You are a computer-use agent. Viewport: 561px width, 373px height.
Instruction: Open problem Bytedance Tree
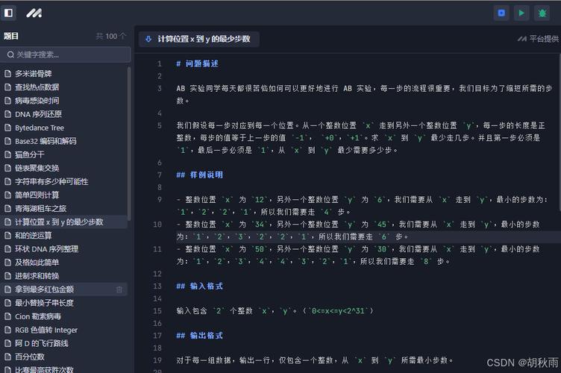click(40, 128)
